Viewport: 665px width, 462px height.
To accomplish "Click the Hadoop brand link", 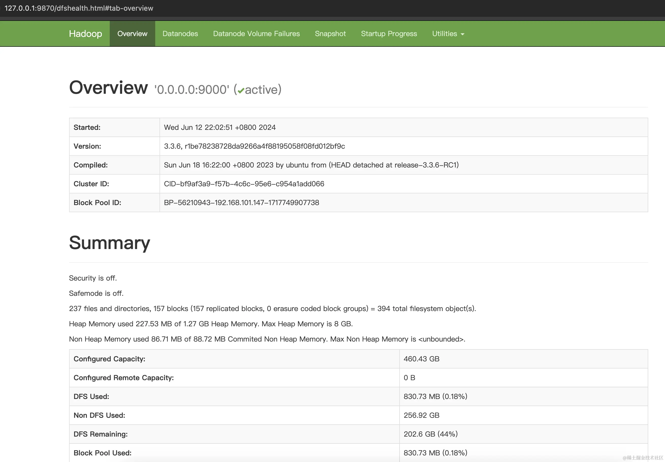I will (85, 34).
